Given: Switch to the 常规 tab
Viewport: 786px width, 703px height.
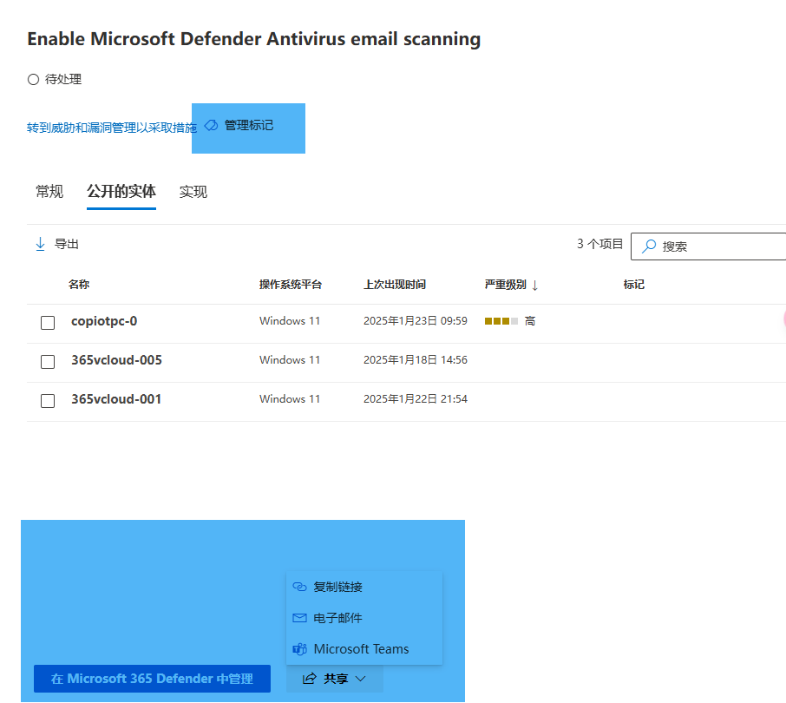Looking at the screenshot, I should [49, 192].
